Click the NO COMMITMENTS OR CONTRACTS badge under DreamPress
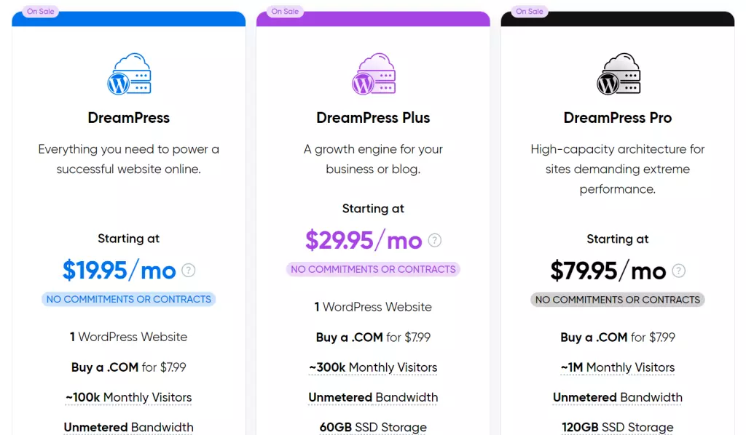The width and height of the screenshot is (746, 435). pos(128,299)
